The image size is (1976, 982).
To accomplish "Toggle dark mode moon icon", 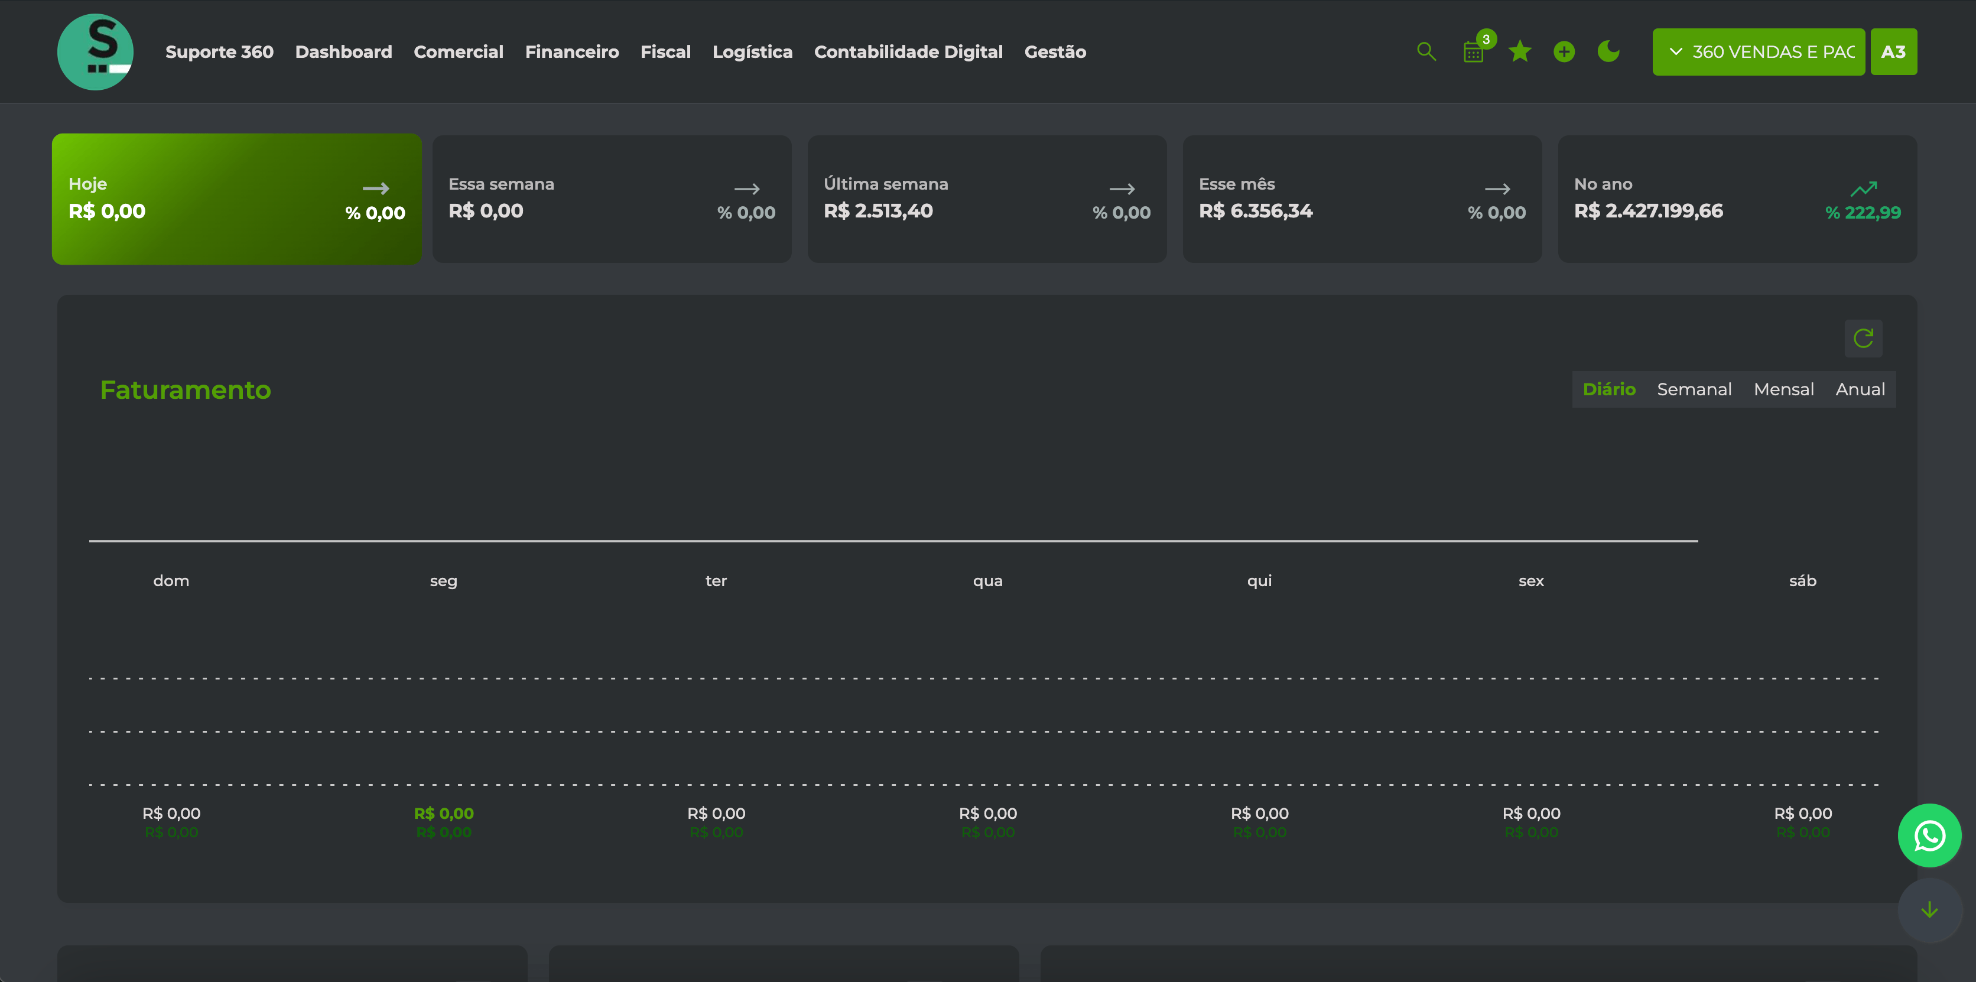I will [x=1608, y=51].
